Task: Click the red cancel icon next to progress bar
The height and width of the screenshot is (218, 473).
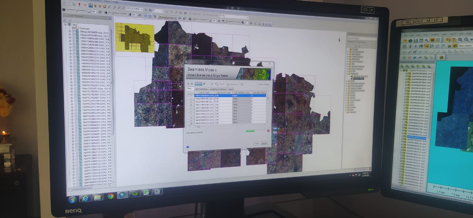Action: coord(268,130)
